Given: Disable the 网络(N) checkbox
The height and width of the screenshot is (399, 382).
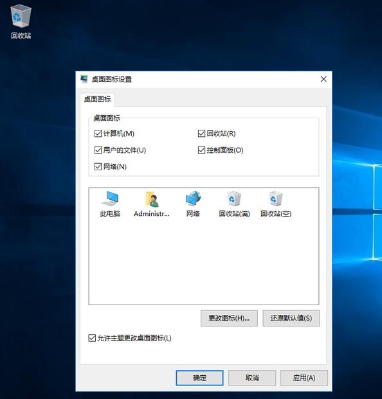Looking at the screenshot, I should (98, 166).
